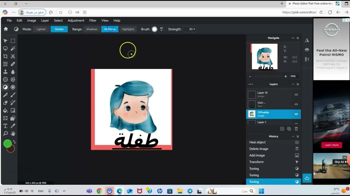
Task: Click the Home icon in options bar
Action: (6, 29)
